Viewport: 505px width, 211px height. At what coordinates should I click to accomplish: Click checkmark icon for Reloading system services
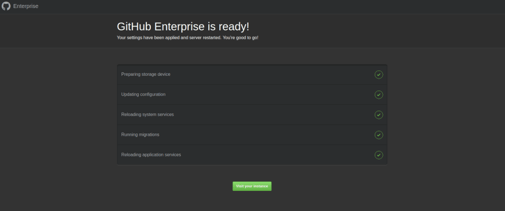point(379,115)
